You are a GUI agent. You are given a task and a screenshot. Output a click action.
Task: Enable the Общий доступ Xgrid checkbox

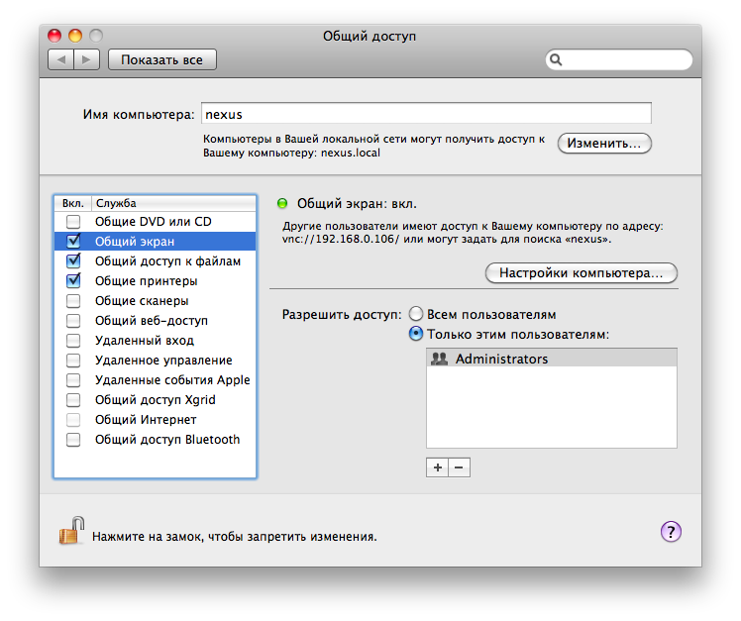coord(73,400)
